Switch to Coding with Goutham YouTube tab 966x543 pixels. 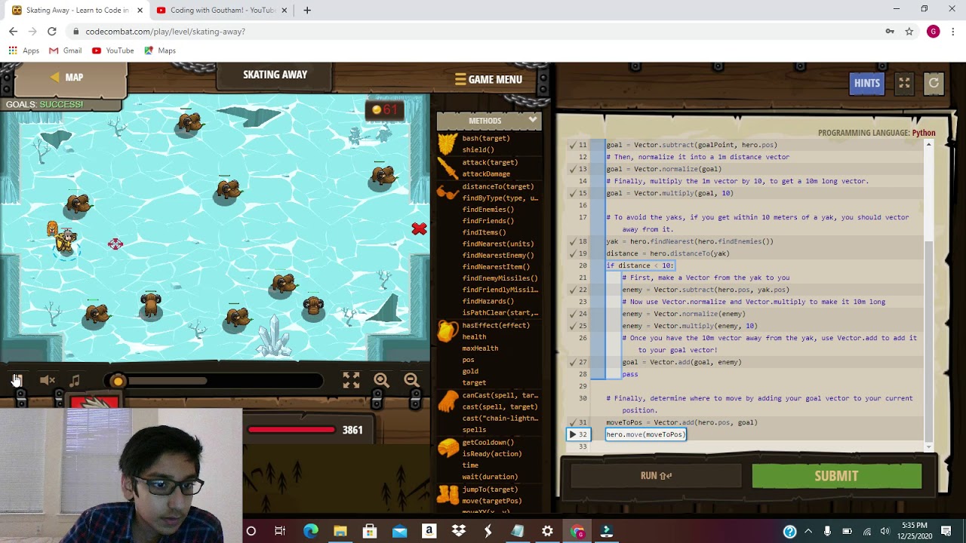tap(219, 11)
